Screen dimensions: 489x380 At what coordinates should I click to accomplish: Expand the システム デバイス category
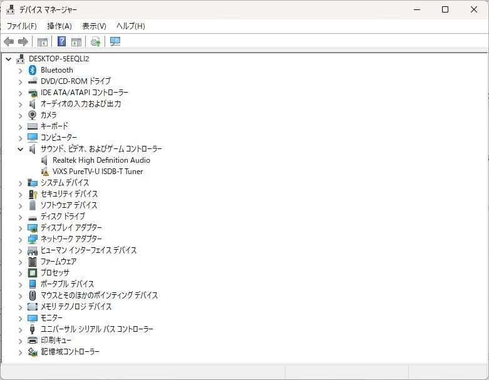20,183
